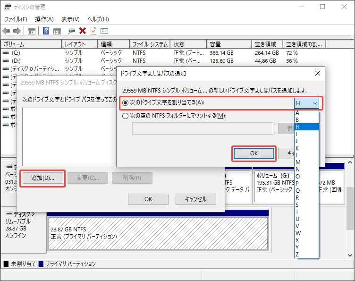Click the red X delete toolbar icon
The width and height of the screenshot is (355, 281).
(x=83, y=31)
